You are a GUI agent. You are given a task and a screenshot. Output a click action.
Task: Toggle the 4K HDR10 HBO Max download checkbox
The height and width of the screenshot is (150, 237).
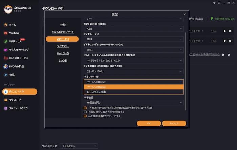[85, 108]
